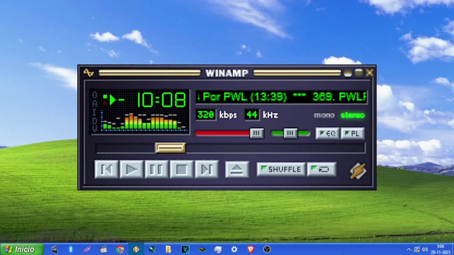Open the yellow folder icon in taskbar
Viewport: 454px width, 255px height.
click(169, 249)
